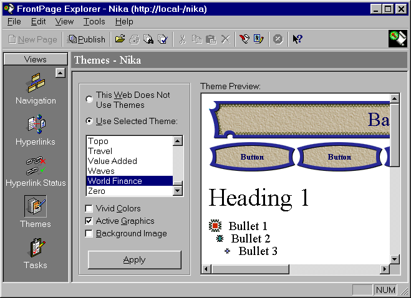Open FrontPage Web folder icon

click(120, 39)
